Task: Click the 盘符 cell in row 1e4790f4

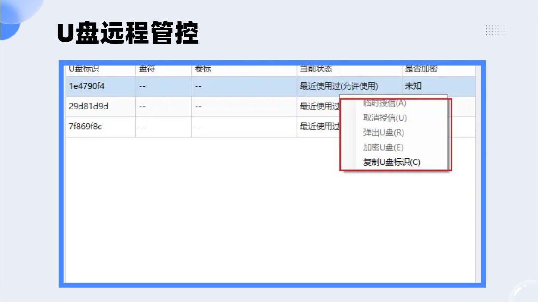Action: tap(164, 86)
